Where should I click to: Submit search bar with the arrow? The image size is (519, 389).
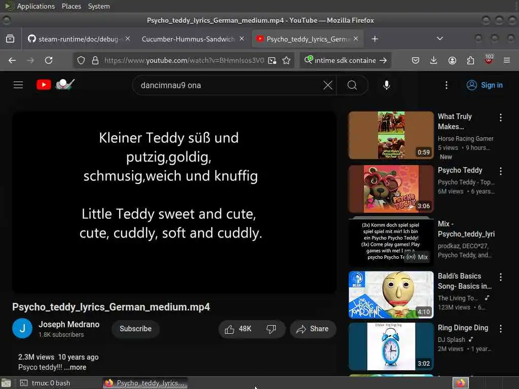(383, 61)
